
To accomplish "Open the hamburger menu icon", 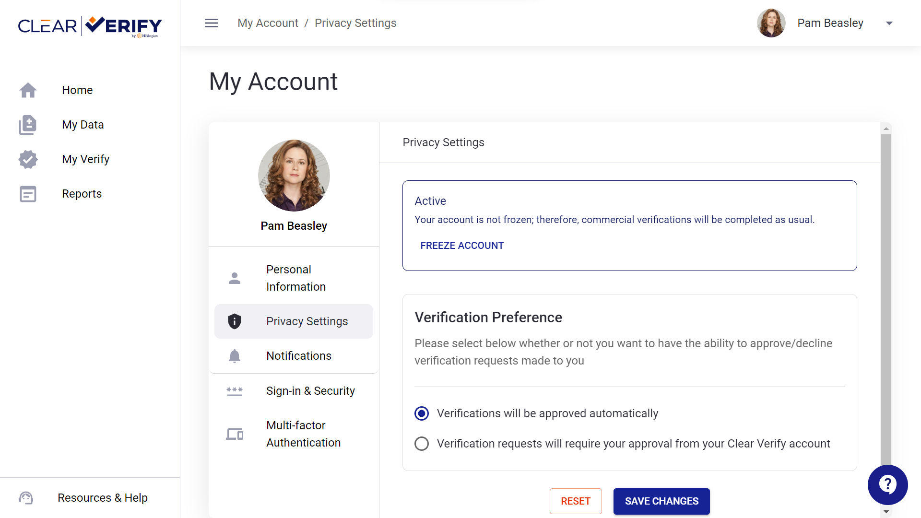I will click(x=212, y=23).
